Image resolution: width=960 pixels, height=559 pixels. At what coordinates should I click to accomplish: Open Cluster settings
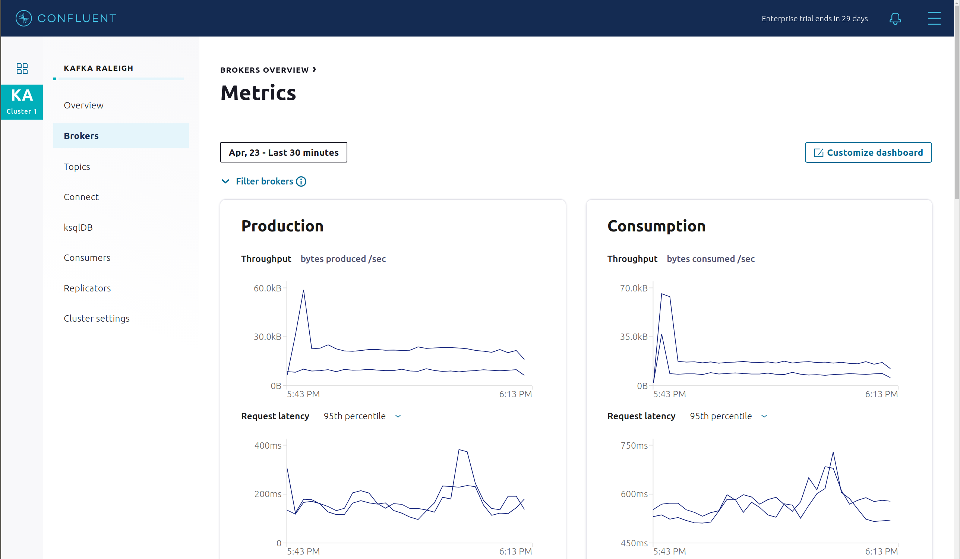tap(97, 319)
